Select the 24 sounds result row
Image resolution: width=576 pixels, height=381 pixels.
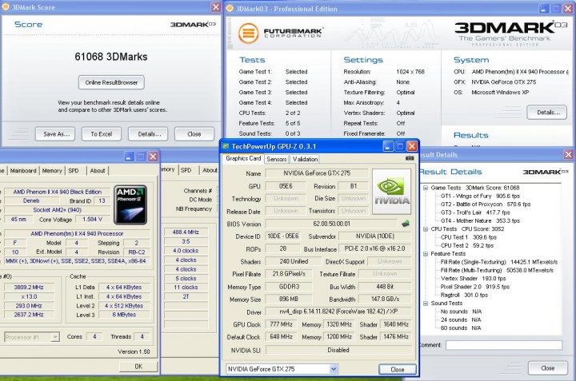tap(461, 319)
